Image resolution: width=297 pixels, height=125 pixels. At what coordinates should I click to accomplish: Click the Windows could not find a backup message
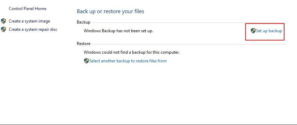[132, 52]
